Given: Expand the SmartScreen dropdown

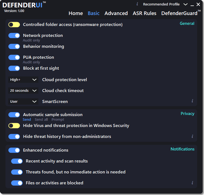Looking at the screenshot, I should (x=23, y=102).
